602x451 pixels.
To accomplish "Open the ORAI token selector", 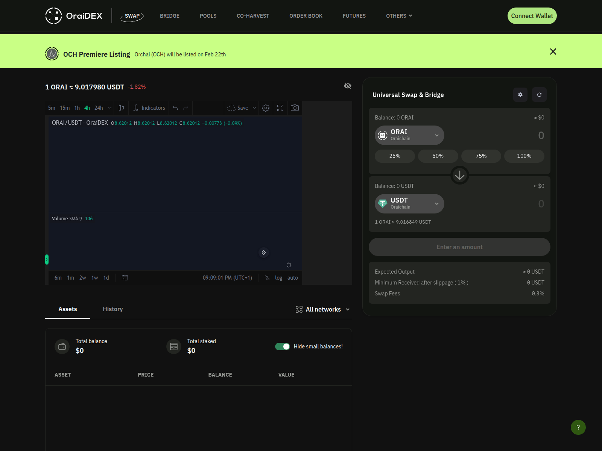I will pyautogui.click(x=409, y=135).
